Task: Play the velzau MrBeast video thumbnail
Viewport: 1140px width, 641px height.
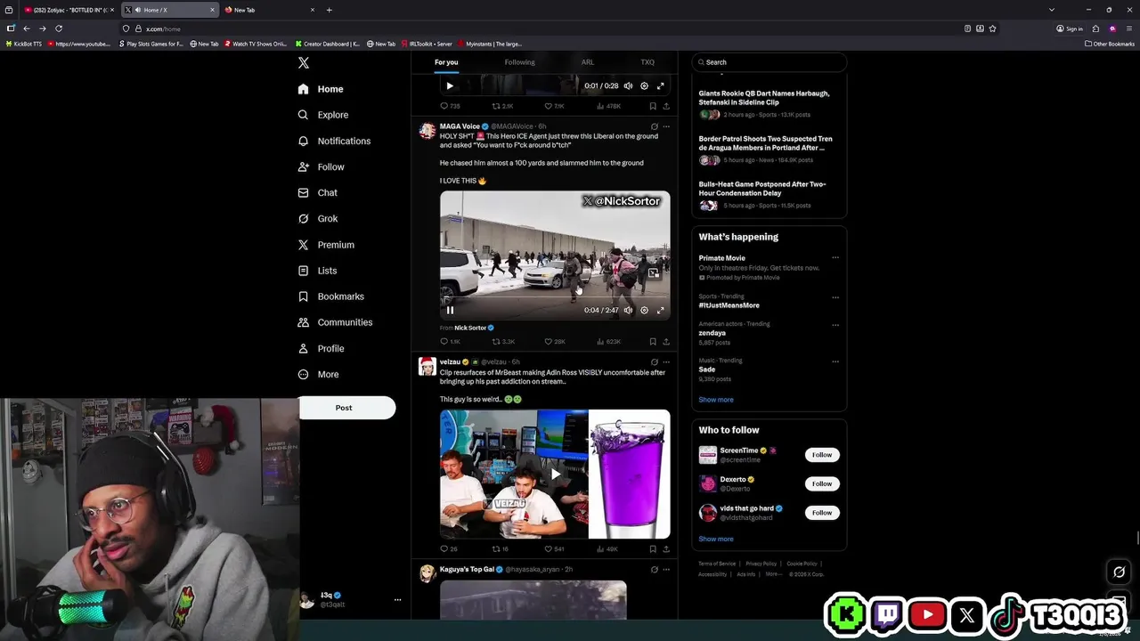Action: [x=555, y=474]
